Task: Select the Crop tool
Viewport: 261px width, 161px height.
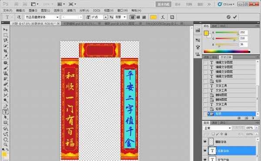Action: 6,51
